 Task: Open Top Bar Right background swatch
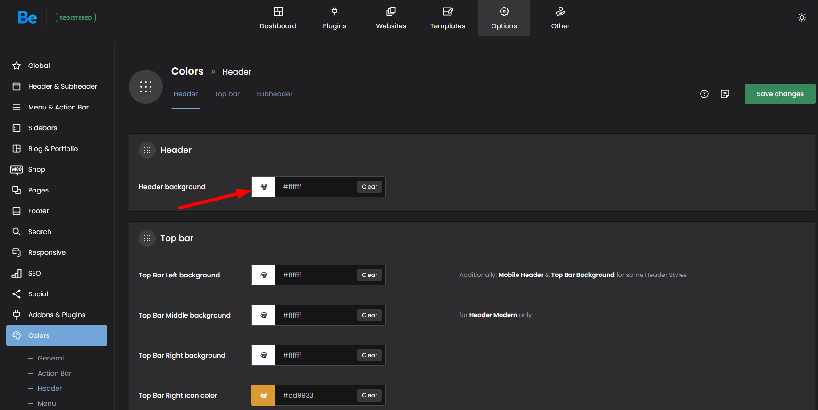(x=264, y=355)
